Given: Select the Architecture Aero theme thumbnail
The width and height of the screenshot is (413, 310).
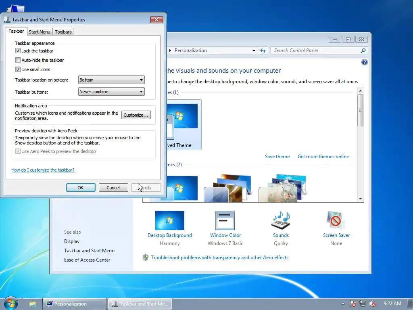Looking at the screenshot, I should tap(227, 188).
